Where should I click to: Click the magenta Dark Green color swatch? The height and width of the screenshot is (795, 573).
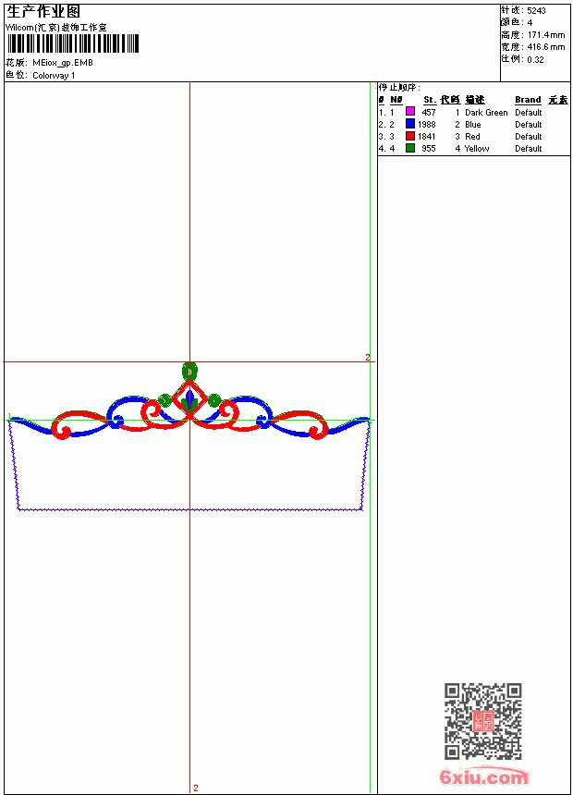[x=410, y=112]
